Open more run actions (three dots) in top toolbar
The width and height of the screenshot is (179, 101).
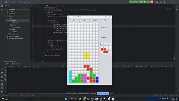(148, 2)
